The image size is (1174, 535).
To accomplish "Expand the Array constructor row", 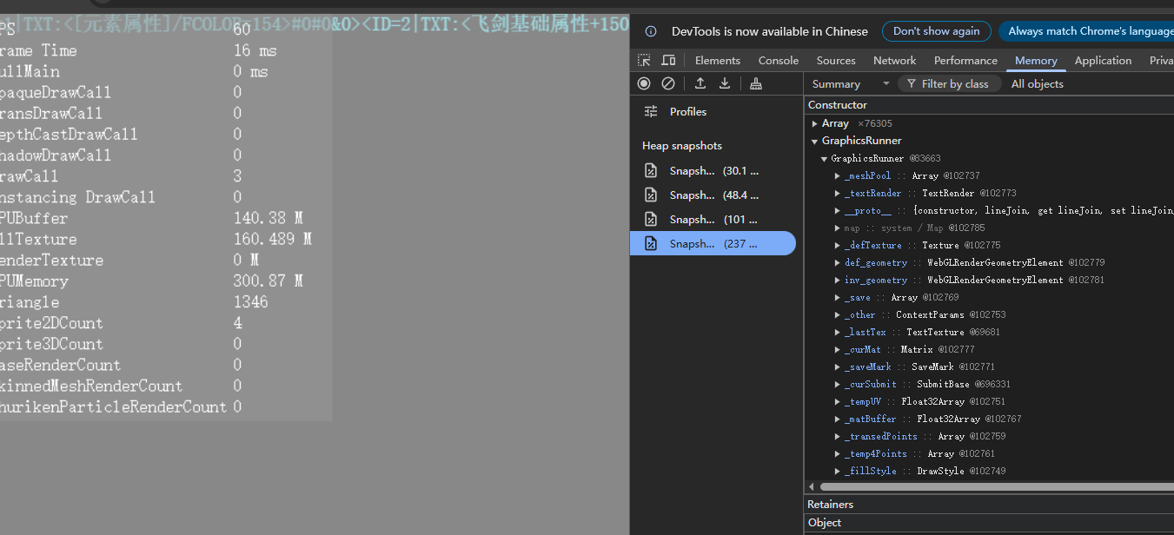I will (815, 123).
